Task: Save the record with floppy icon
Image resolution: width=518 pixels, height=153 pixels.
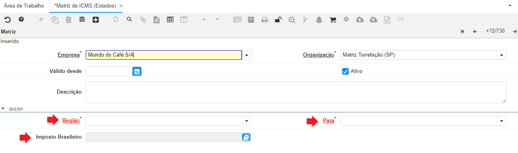Action: (82, 19)
